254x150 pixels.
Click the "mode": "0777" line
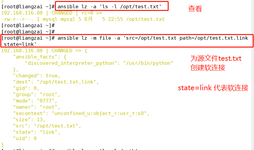pos(35,101)
